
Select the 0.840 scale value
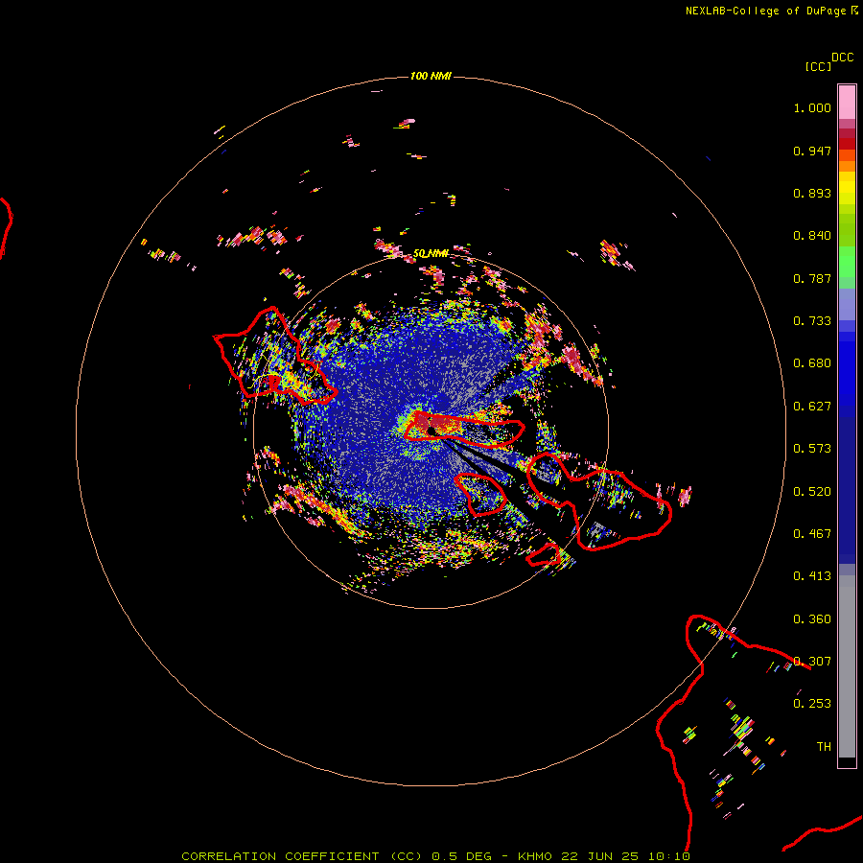pyautogui.click(x=812, y=236)
